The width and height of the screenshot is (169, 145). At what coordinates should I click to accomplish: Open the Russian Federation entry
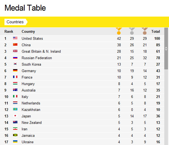tap(37, 58)
